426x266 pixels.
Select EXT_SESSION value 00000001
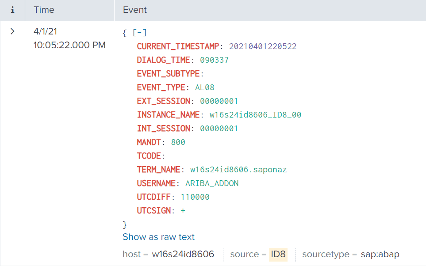coord(219,101)
